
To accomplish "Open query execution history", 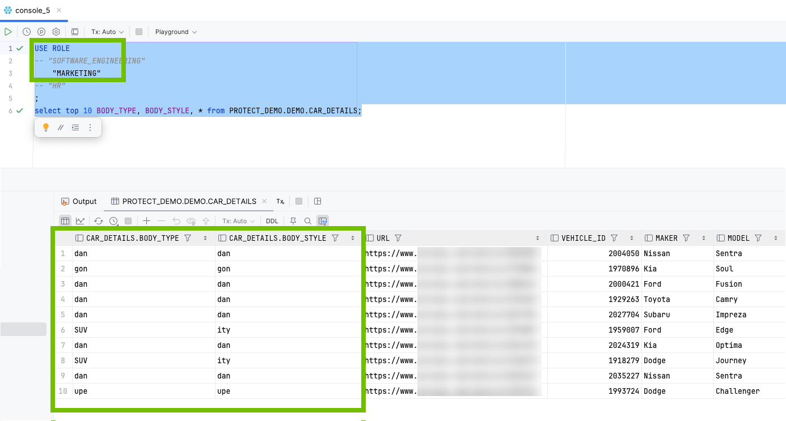I will [26, 32].
